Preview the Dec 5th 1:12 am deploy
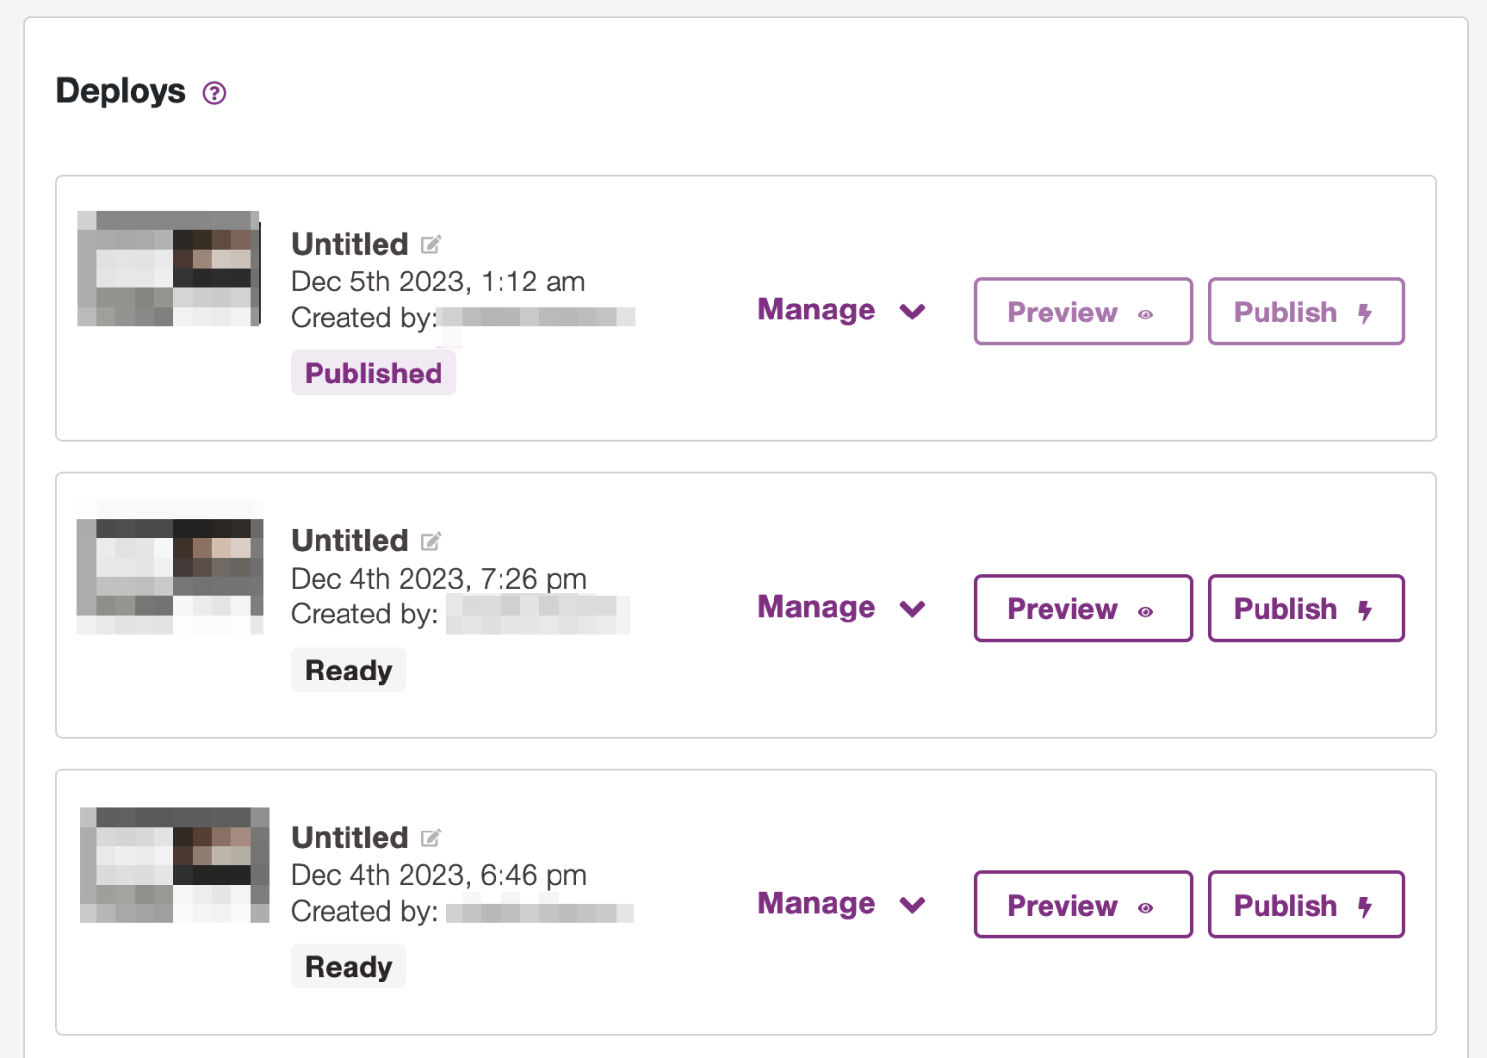The width and height of the screenshot is (1487, 1058). click(x=1082, y=312)
